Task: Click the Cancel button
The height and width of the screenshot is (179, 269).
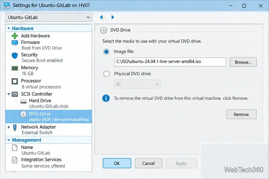Action: coord(148,163)
